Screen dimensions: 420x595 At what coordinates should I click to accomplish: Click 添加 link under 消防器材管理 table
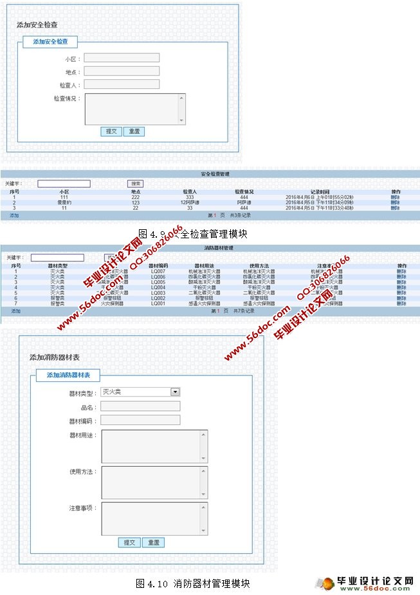click(x=15, y=311)
